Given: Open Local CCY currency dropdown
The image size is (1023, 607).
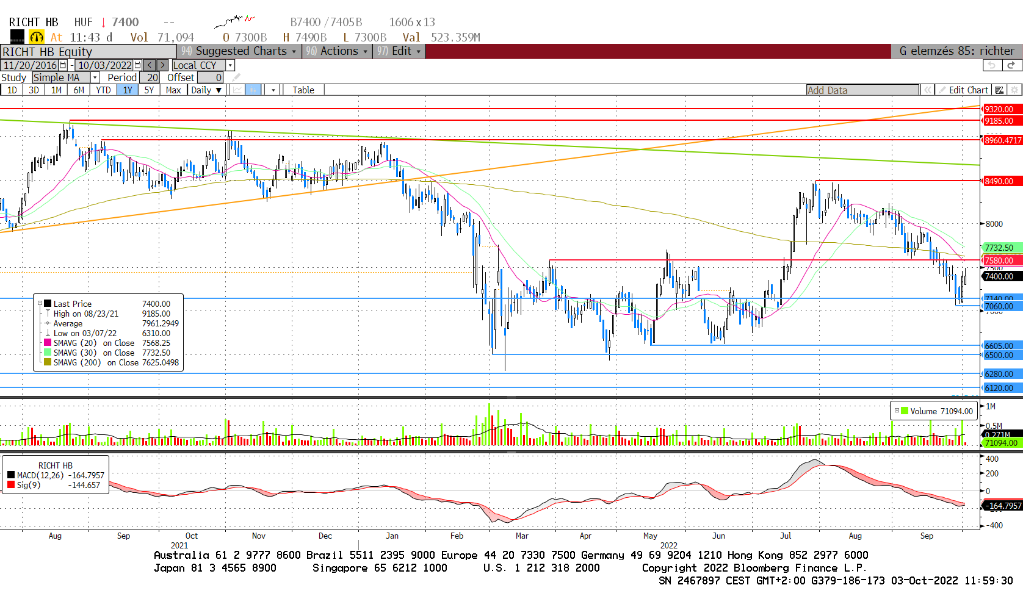Looking at the screenshot, I should tap(230, 65).
